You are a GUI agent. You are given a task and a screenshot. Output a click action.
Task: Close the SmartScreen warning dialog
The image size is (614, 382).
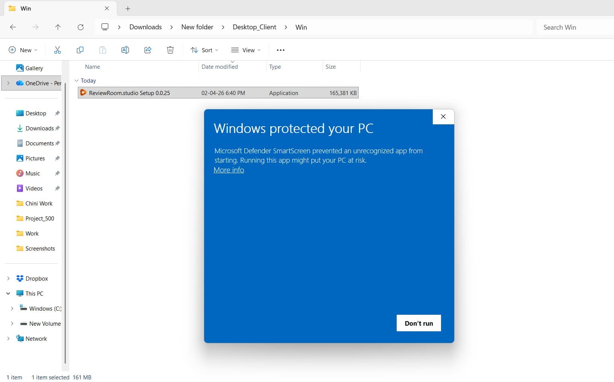coord(443,116)
